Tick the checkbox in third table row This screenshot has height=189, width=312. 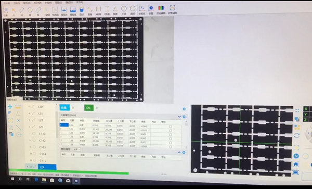(171, 135)
